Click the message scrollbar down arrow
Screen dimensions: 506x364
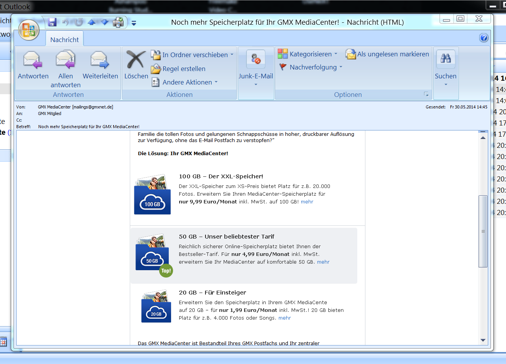pos(483,340)
